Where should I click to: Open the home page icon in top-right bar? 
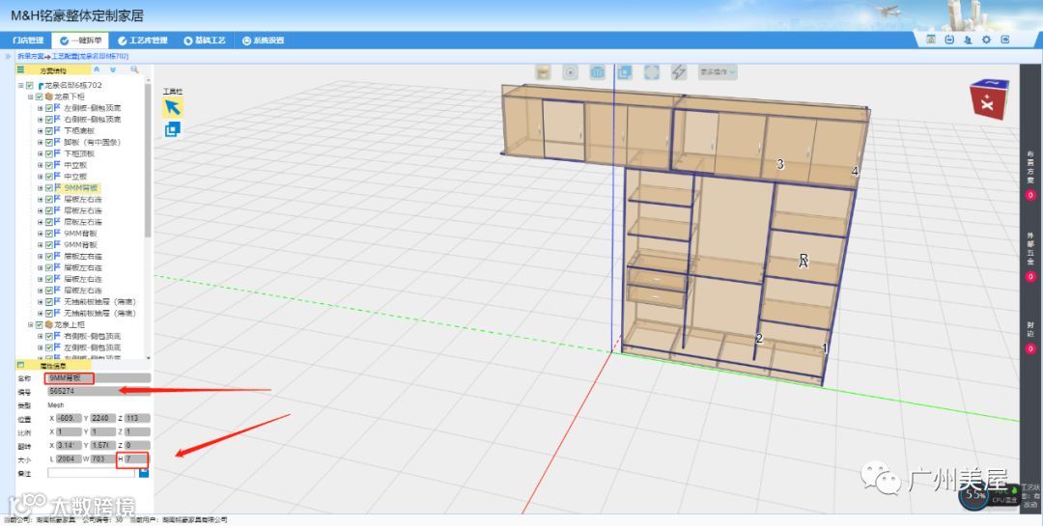coord(931,40)
